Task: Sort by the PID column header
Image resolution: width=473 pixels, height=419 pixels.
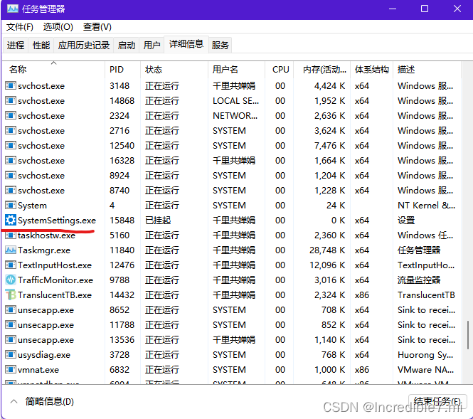Action: coord(123,70)
